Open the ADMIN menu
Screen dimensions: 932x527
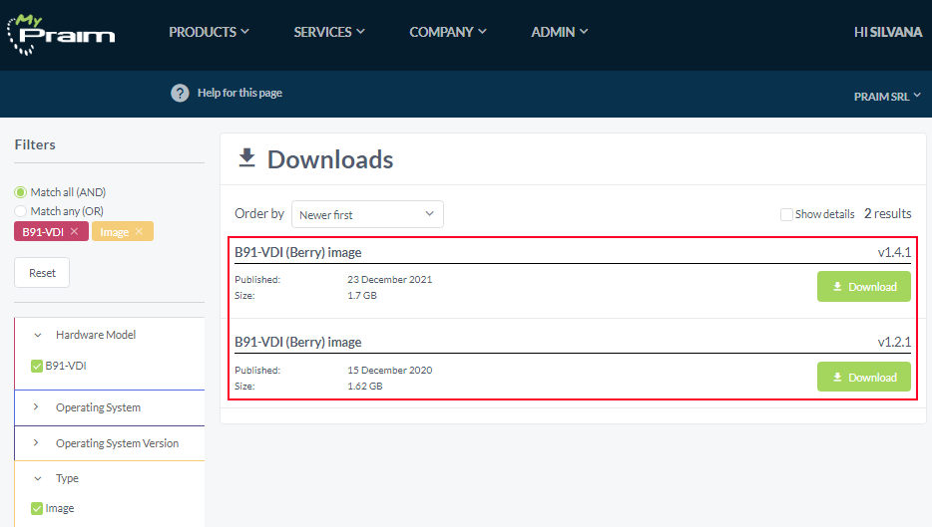(560, 32)
